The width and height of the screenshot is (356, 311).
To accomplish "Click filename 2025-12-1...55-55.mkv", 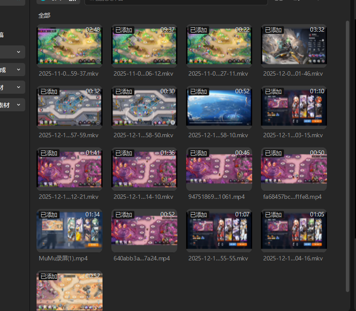I will [x=218, y=258].
